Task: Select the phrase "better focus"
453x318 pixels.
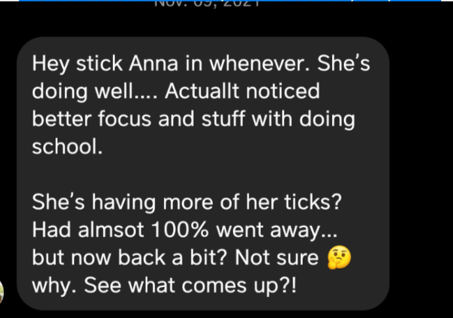Action: coord(91,119)
